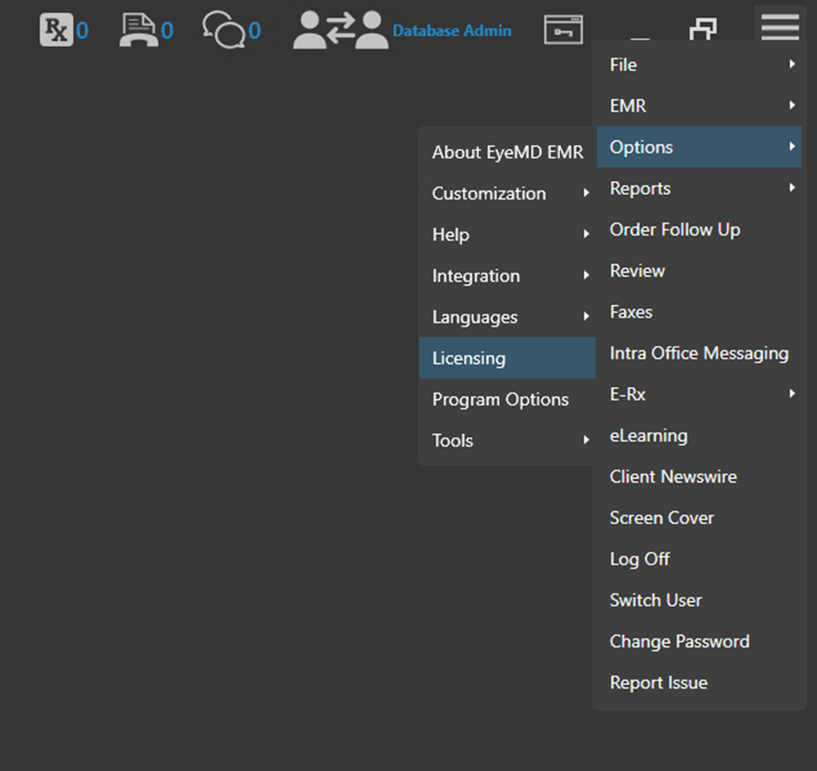Click the Database Admin user label
This screenshot has width=817, height=771.
pyautogui.click(x=452, y=31)
